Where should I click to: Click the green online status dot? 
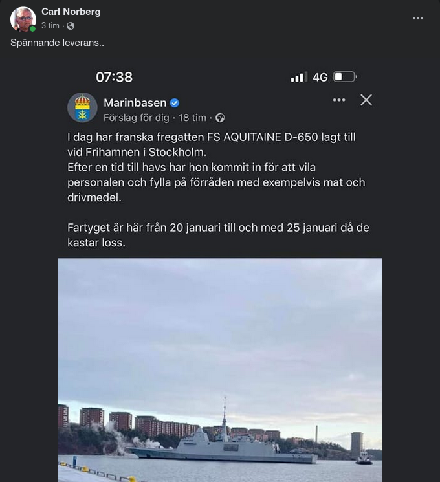pos(32,29)
